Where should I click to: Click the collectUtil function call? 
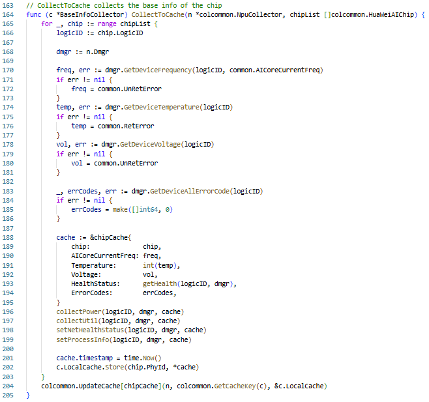[77, 321]
